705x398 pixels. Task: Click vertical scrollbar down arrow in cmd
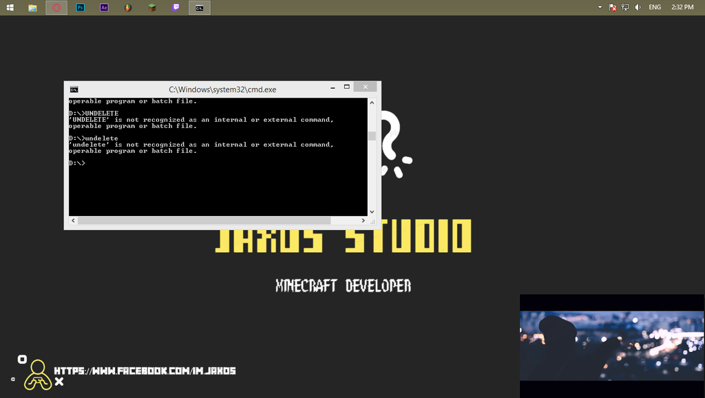372,212
